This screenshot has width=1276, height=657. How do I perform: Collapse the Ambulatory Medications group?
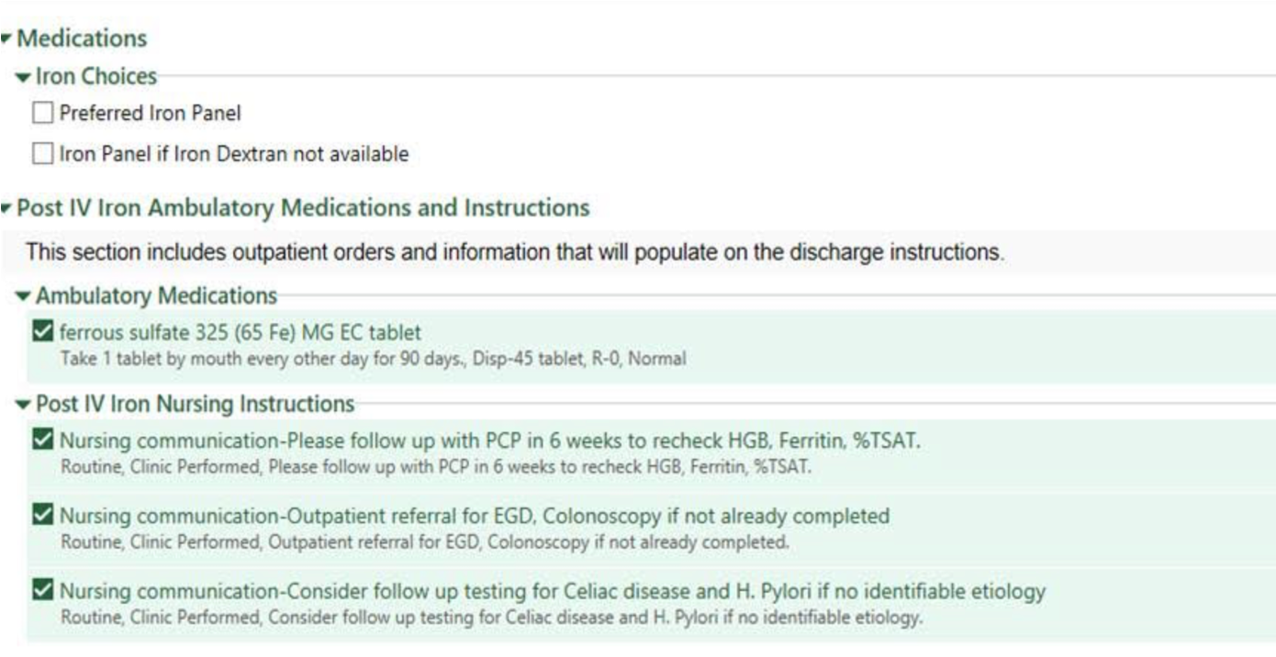24,296
